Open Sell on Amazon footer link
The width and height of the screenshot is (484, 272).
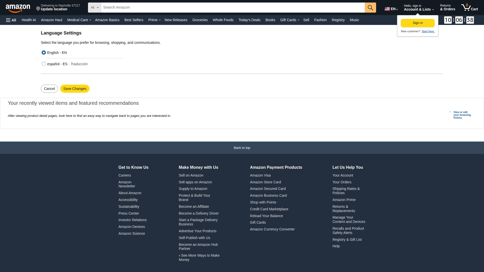click(191, 175)
